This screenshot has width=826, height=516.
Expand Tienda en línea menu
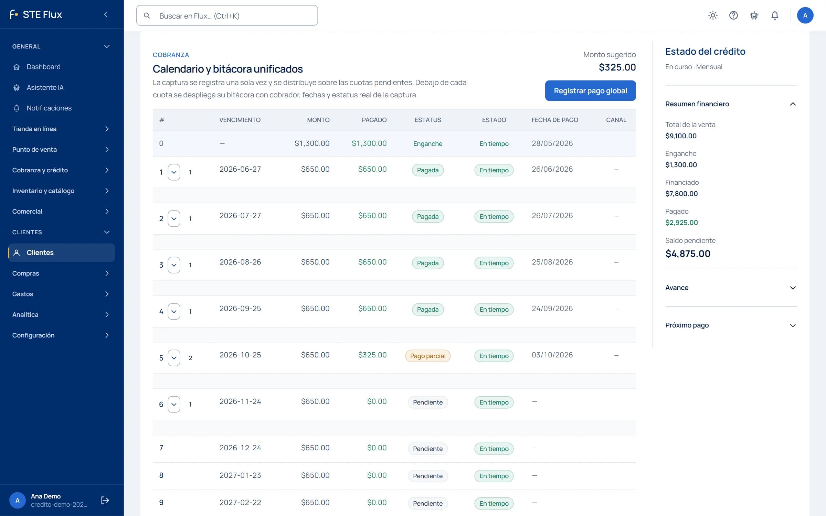click(62, 129)
